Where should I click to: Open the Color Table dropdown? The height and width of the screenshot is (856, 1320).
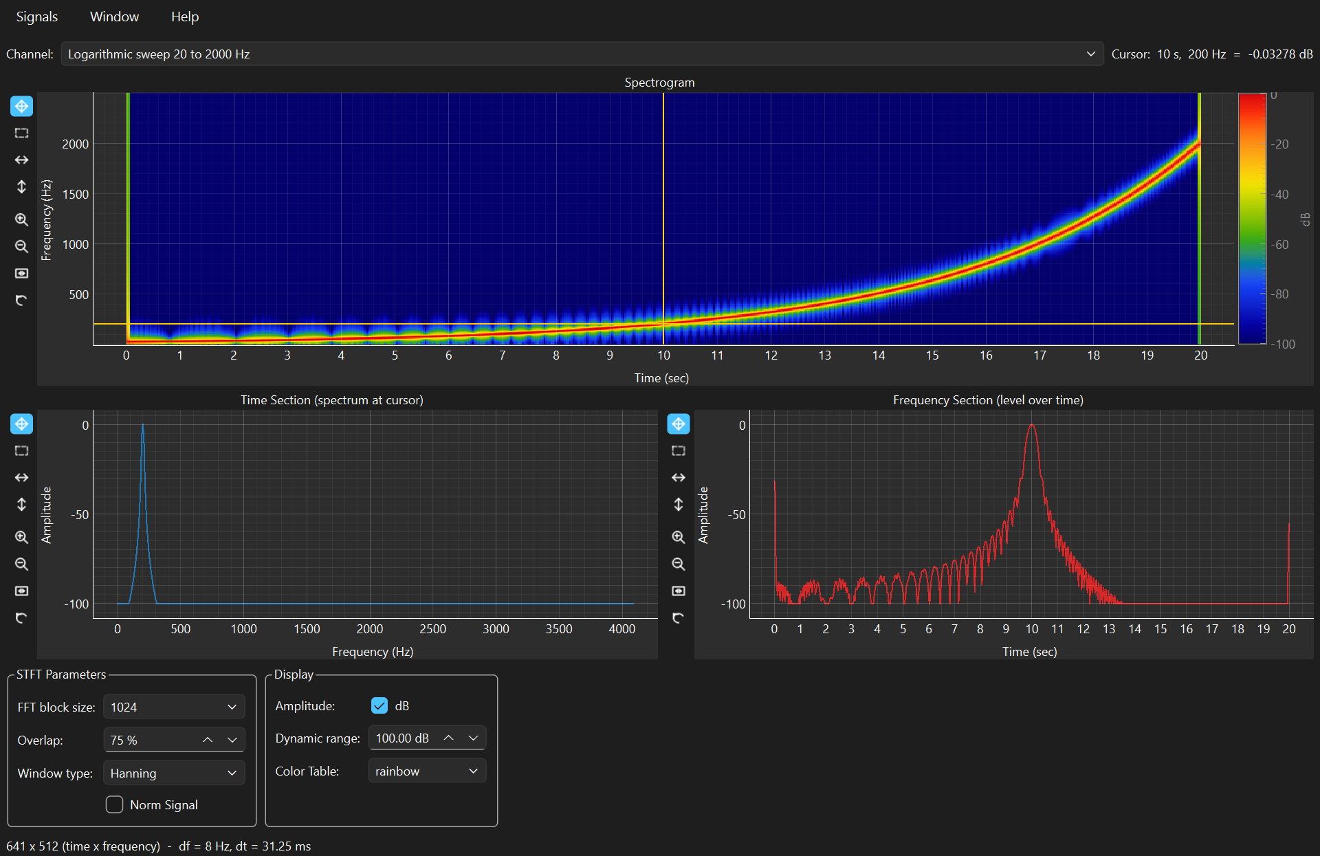[x=427, y=771]
